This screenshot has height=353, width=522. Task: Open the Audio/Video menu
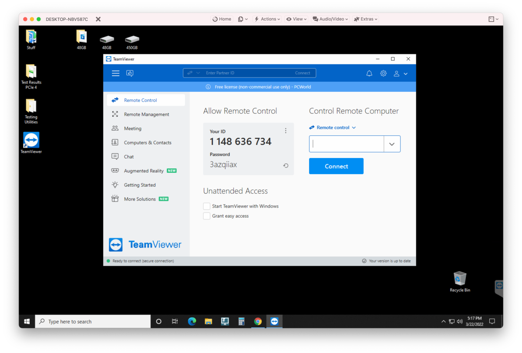pos(330,19)
